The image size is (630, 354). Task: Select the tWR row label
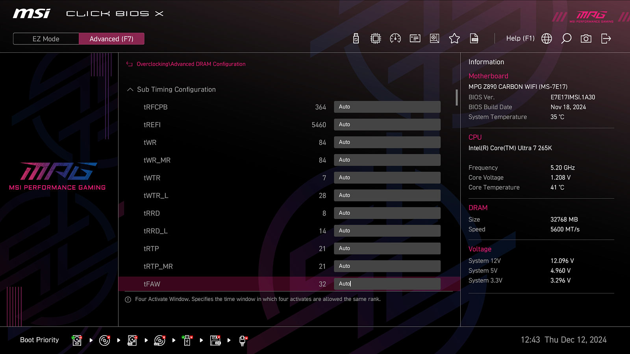pos(150,142)
